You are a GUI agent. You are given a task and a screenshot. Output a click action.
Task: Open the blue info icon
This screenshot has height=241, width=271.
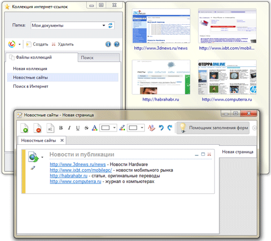pos(108,44)
